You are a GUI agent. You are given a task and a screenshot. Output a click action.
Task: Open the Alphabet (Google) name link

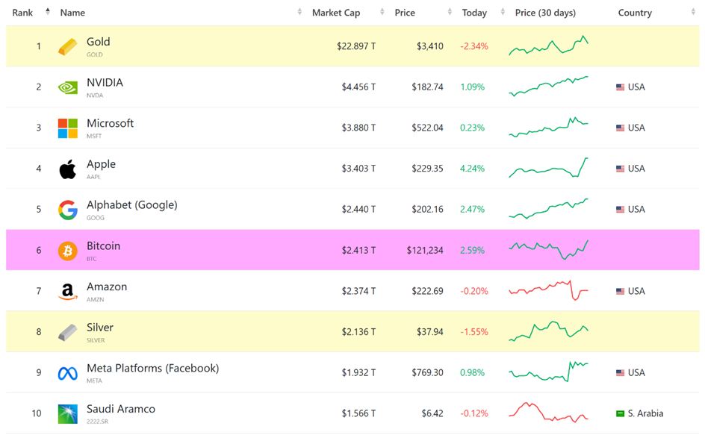click(131, 205)
